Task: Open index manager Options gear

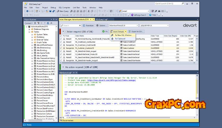Action: [x=98, y=26]
